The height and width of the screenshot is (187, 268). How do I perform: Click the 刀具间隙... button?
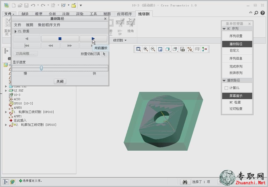tap(25, 54)
